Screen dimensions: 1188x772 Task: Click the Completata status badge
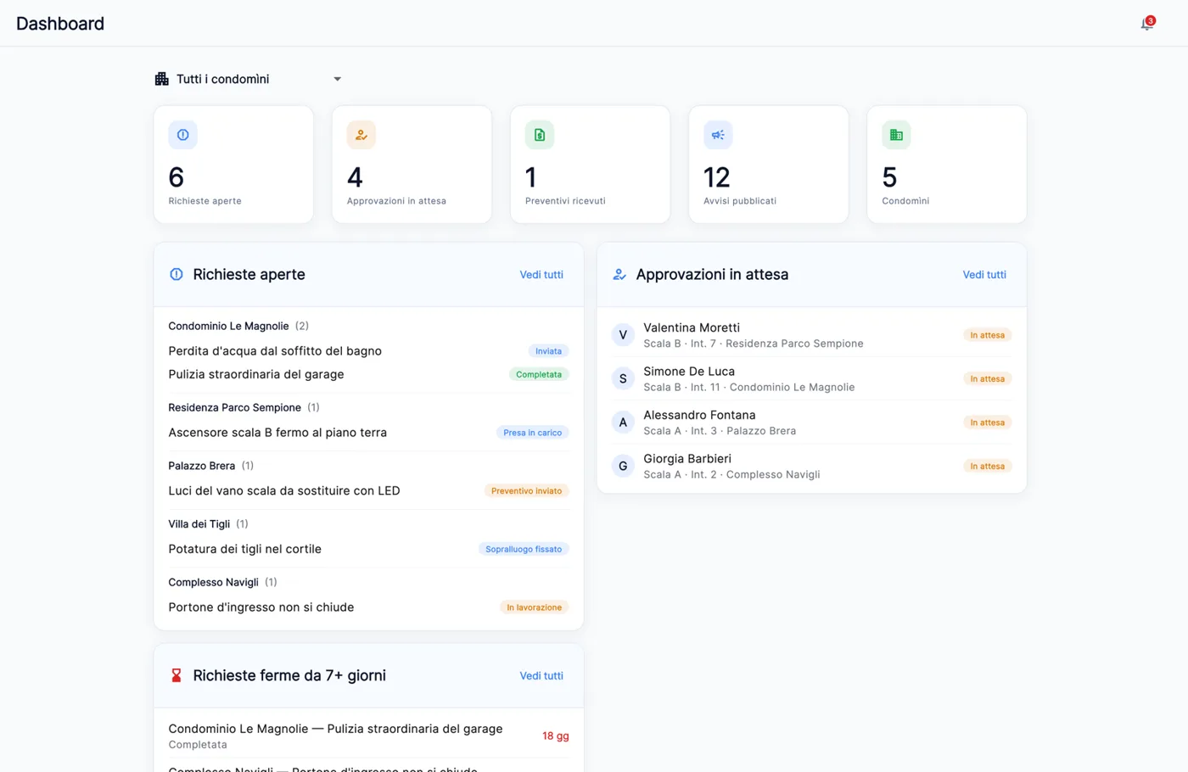[x=539, y=374]
